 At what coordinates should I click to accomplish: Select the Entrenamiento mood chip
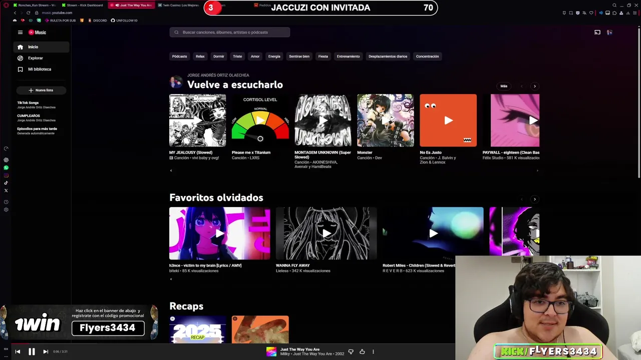click(x=348, y=56)
